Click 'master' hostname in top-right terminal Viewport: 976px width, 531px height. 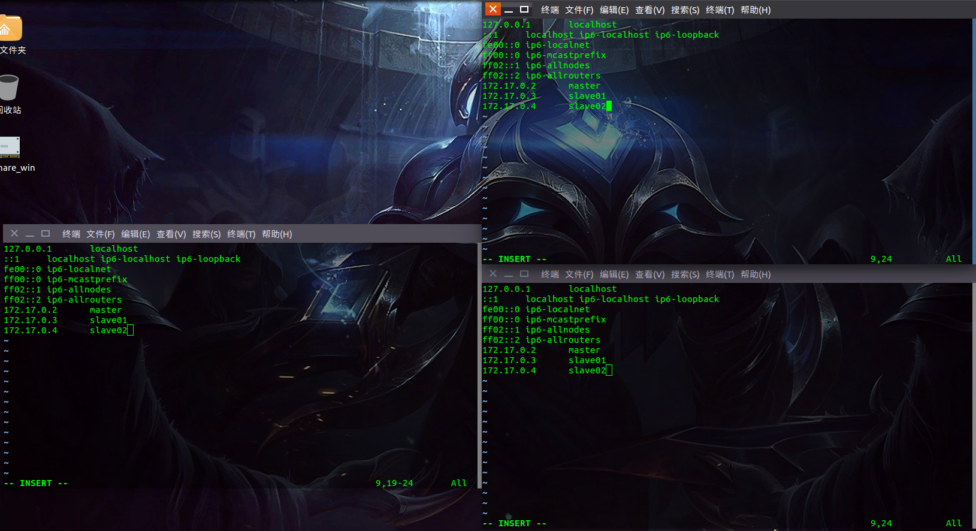584,86
